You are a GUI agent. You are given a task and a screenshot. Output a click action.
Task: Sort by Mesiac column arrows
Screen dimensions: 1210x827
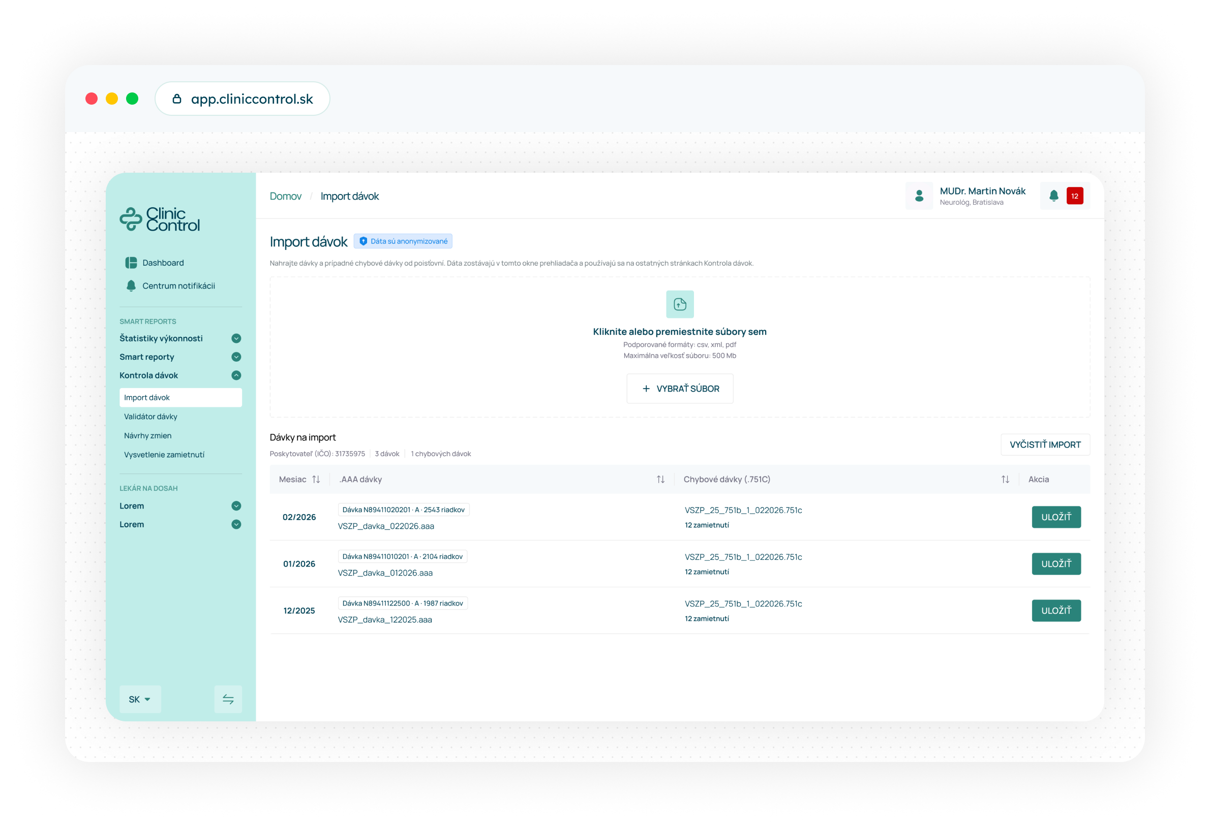tap(316, 480)
